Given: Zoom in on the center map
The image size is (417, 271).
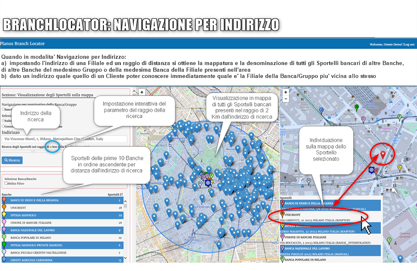Looking at the screenshot, I should (x=142, y=92).
